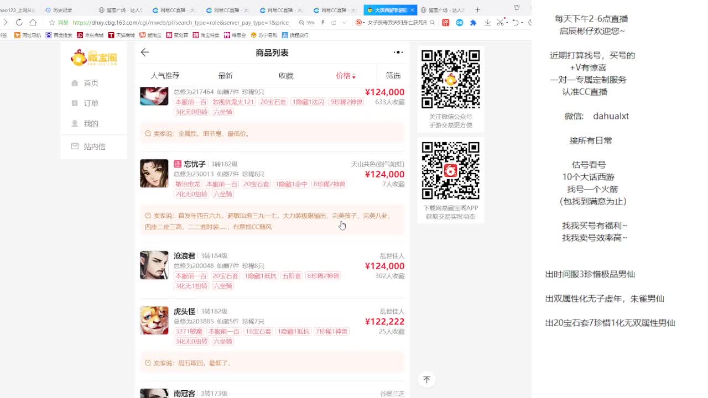This screenshot has width=708, height=398.
Task: Open the 虎头怪 listing by name
Action: (x=184, y=311)
